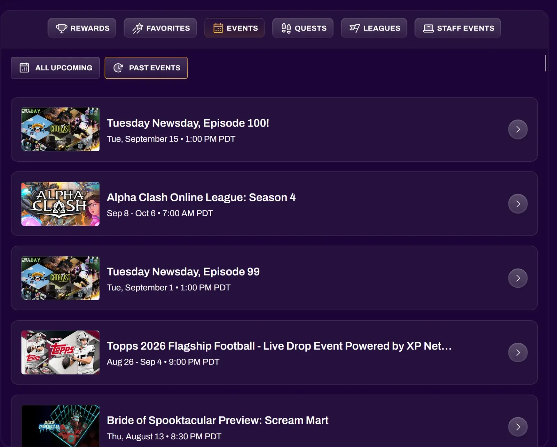The image size is (557, 447).
Task: Click the shooting star Favorites icon
Action: click(x=138, y=28)
